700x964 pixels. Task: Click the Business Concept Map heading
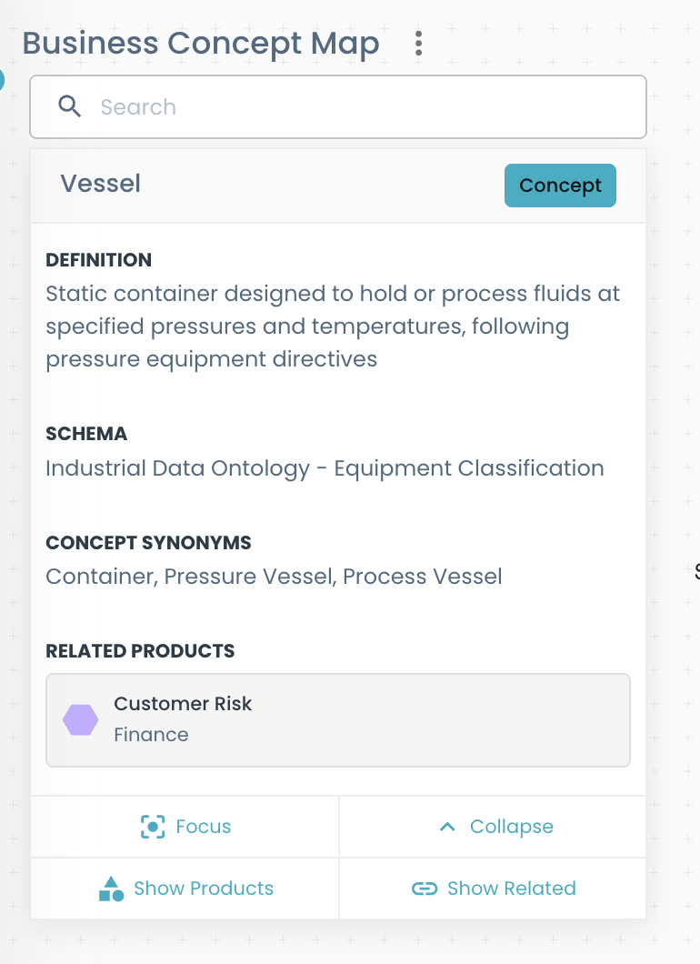click(x=201, y=43)
